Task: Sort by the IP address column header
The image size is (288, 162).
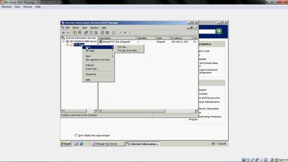Action: coord(181,38)
